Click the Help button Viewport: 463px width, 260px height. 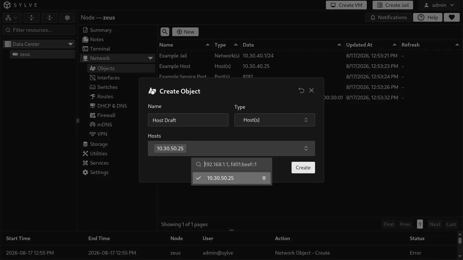(x=428, y=17)
